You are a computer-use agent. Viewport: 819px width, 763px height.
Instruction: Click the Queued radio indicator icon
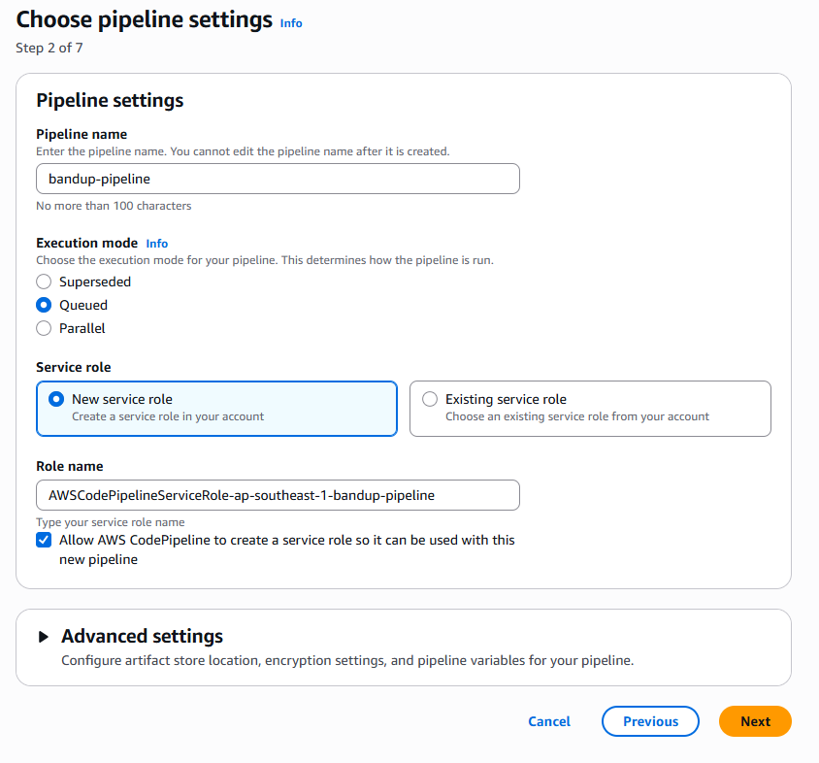point(43,305)
